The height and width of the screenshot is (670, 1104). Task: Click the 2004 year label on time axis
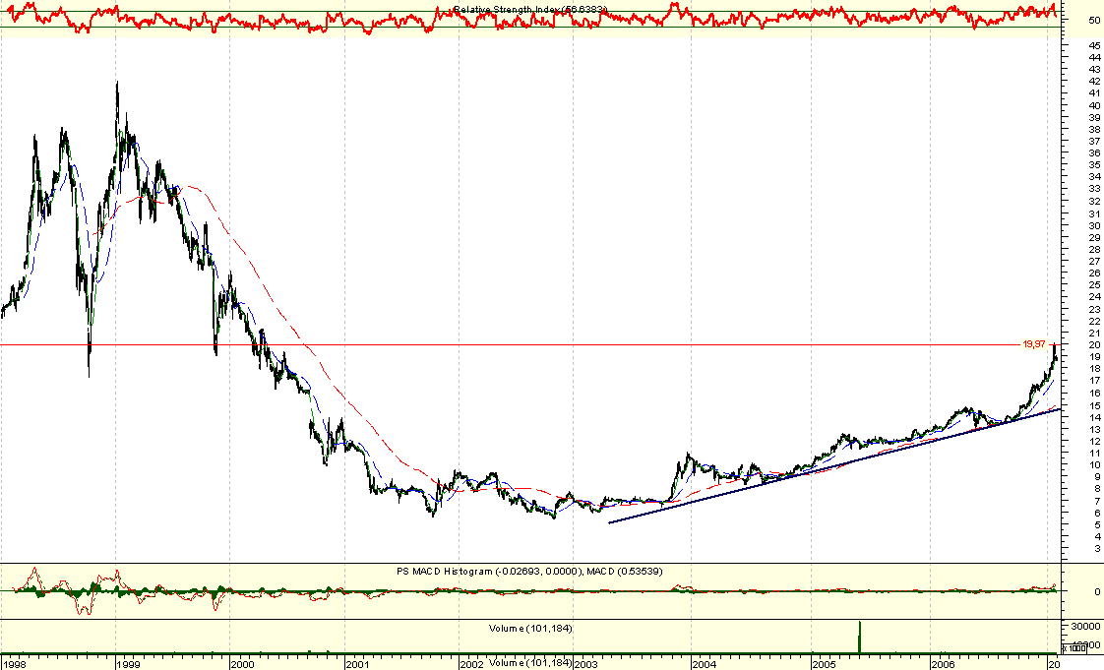(x=705, y=664)
